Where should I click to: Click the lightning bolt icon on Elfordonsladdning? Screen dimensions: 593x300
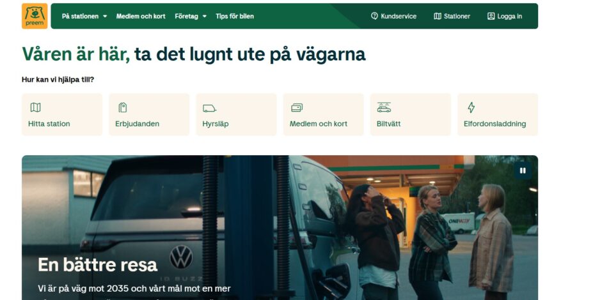[471, 107]
